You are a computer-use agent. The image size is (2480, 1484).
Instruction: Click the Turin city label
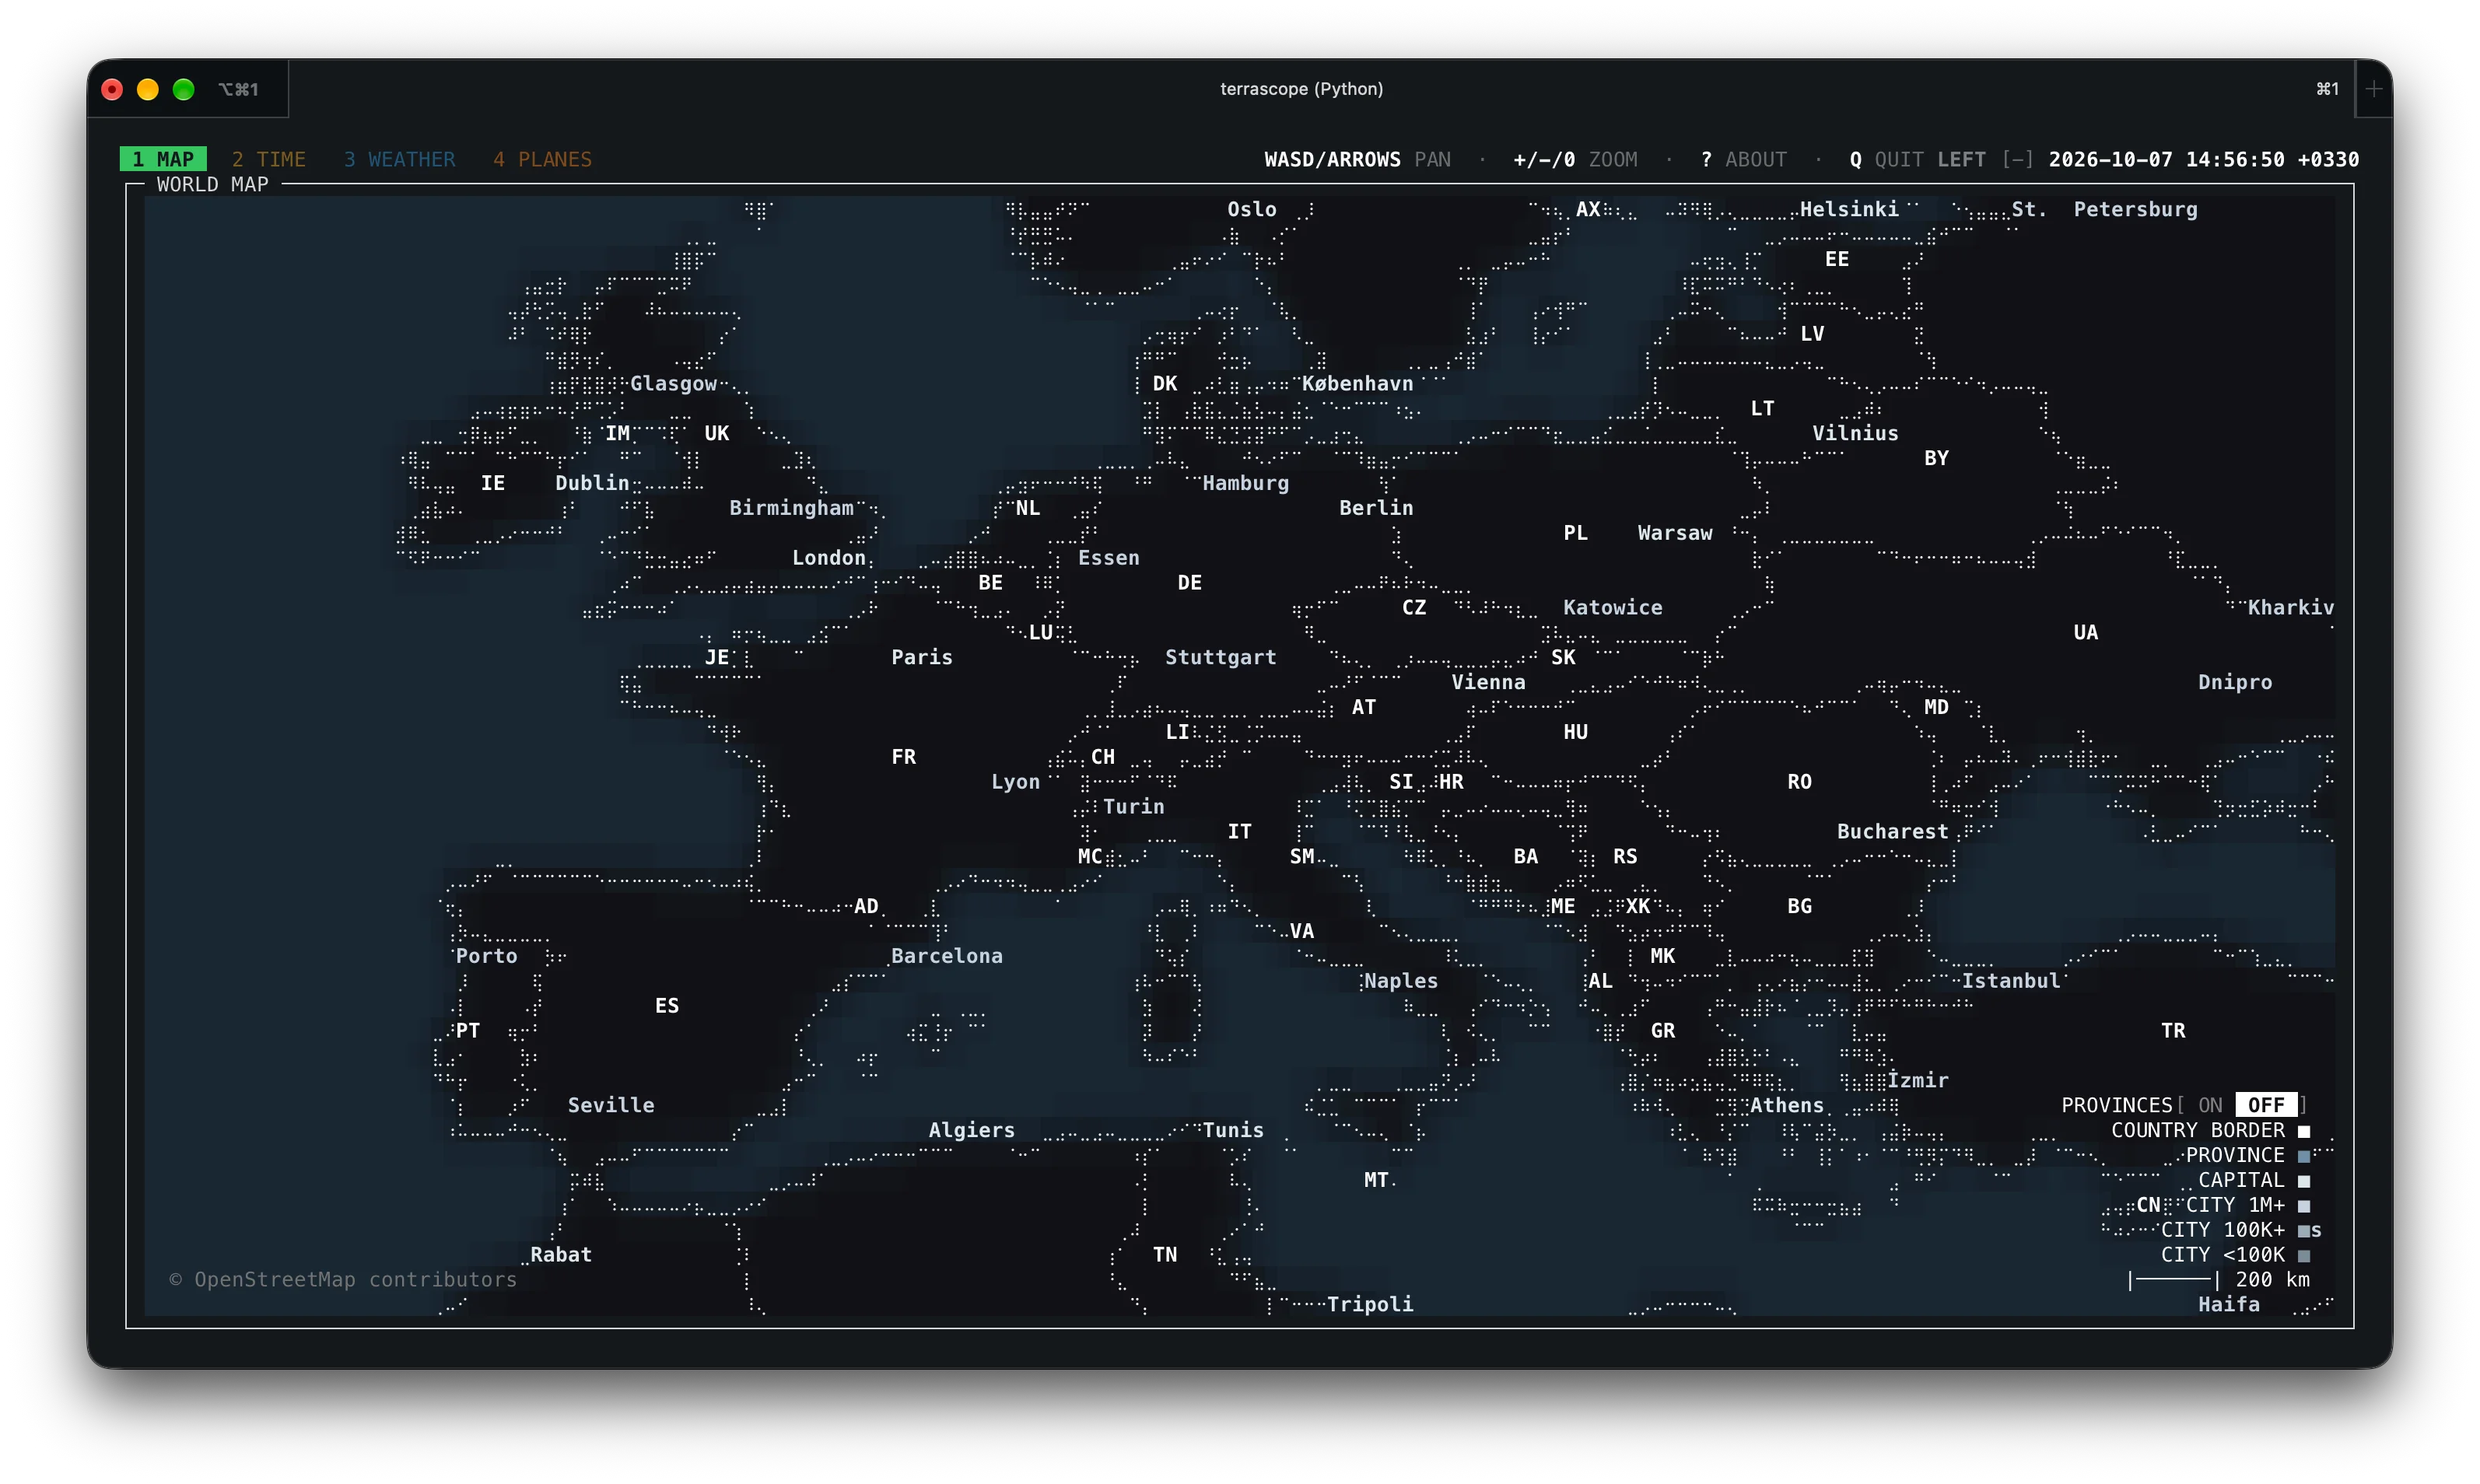point(1133,807)
